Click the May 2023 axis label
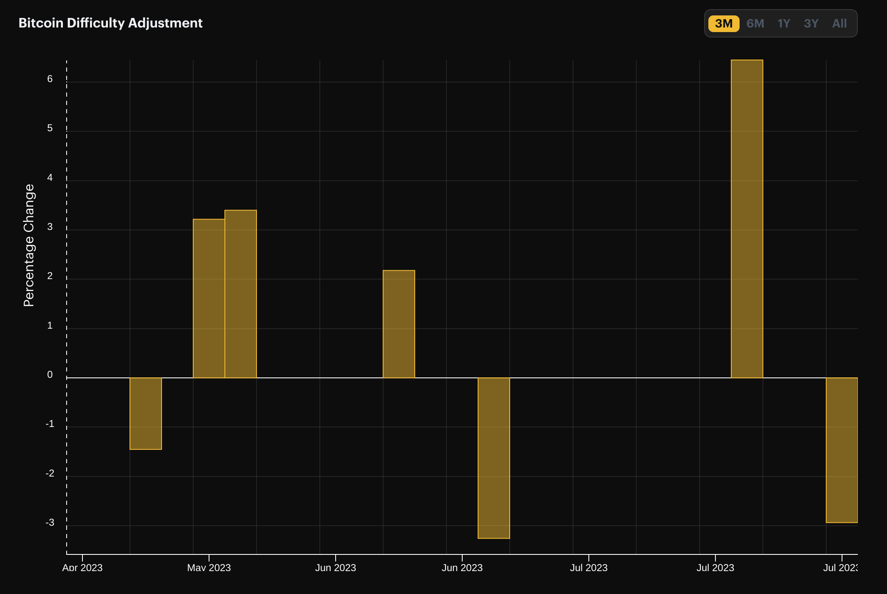 click(x=209, y=567)
